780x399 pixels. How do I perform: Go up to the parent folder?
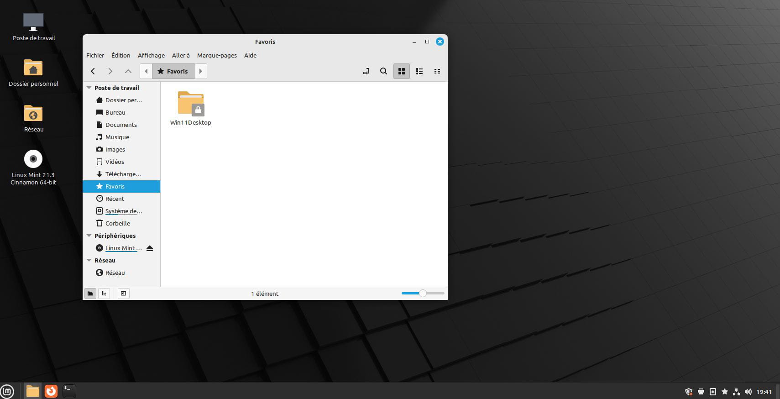128,71
